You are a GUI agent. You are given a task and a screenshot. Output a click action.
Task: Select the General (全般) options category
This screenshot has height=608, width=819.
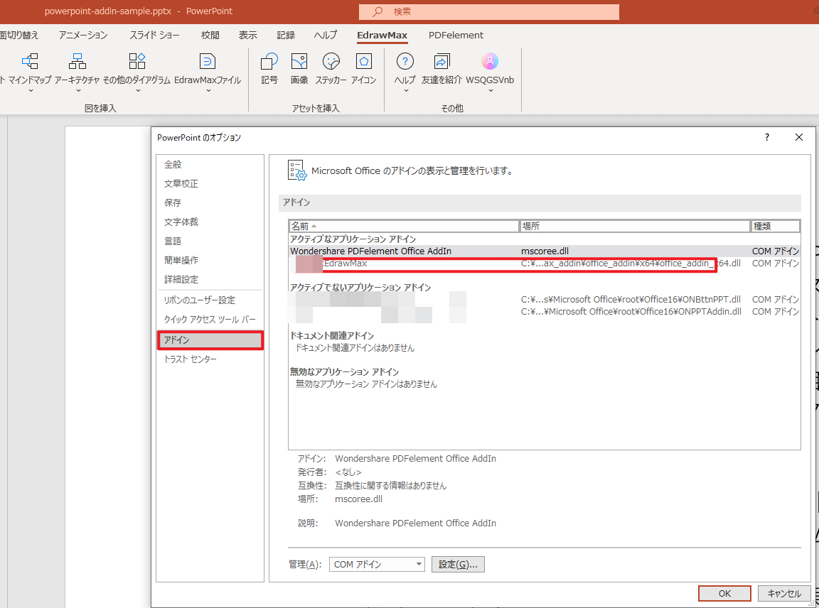[x=210, y=164]
